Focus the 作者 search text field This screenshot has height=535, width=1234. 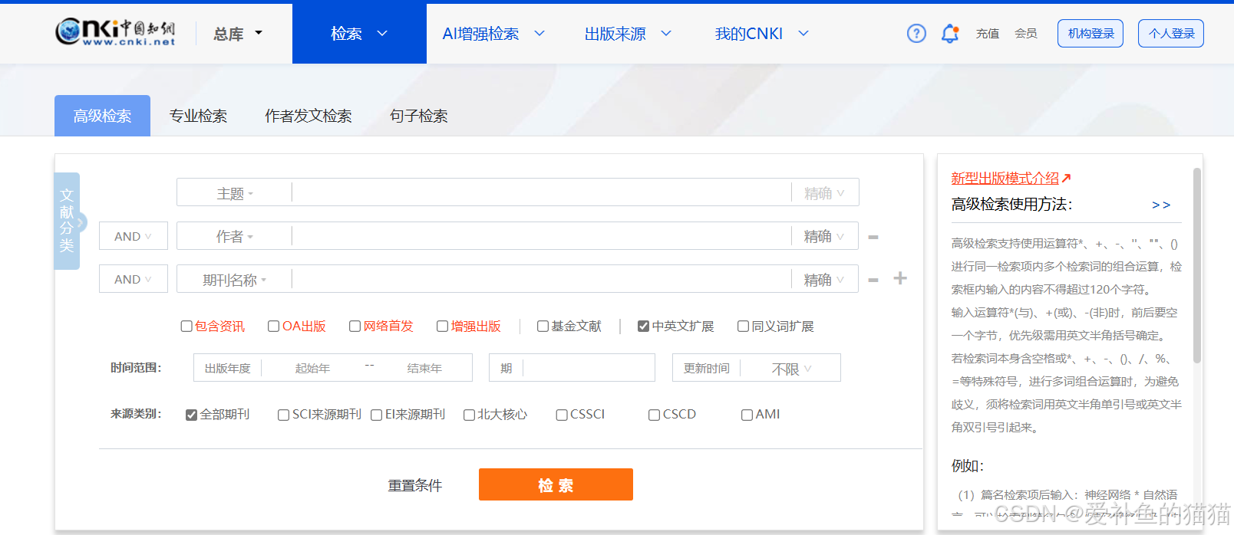(541, 236)
